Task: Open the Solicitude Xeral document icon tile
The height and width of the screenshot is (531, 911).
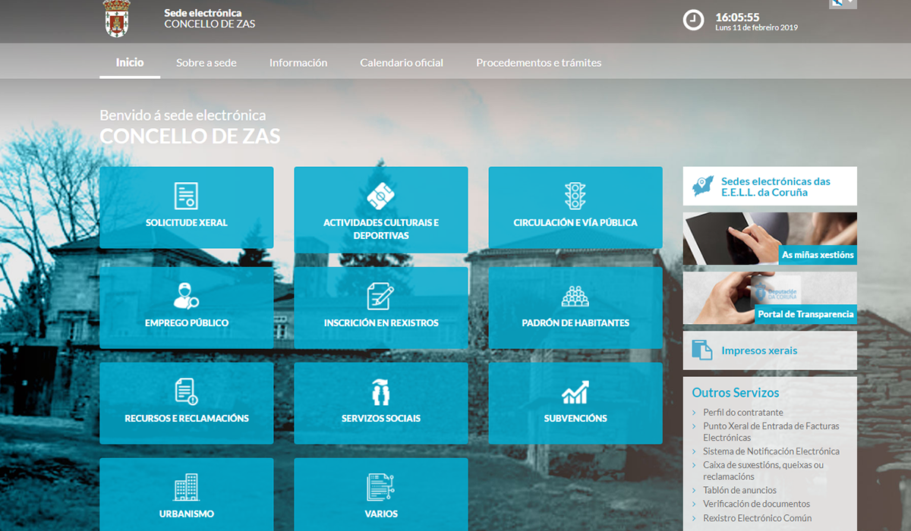Action: [x=186, y=196]
